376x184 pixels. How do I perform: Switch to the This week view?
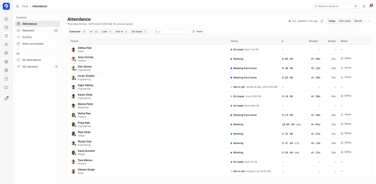coord(345,21)
